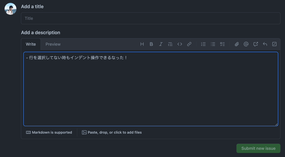
Task: Open saved replies
Action: (x=265, y=44)
